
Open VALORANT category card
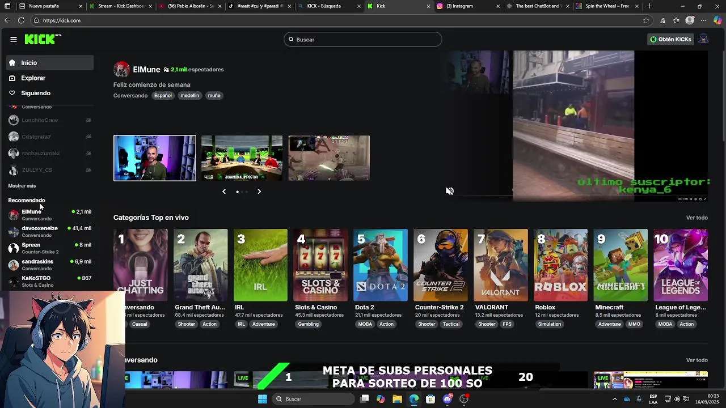[501, 265]
